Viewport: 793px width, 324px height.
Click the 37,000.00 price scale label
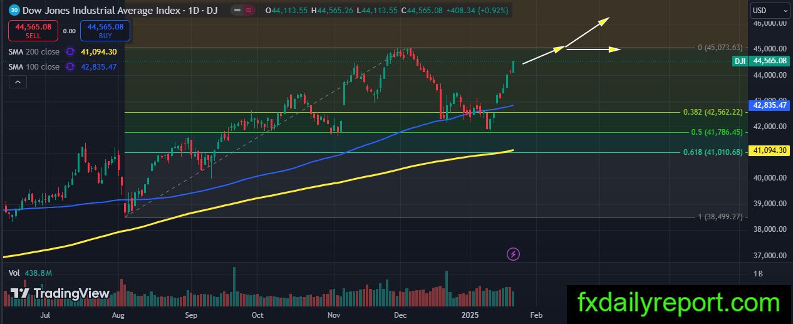[770, 256]
